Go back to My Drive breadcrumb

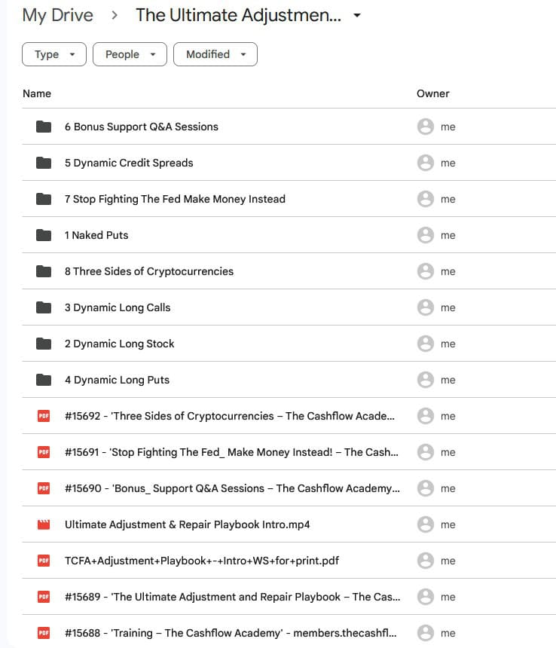point(58,15)
